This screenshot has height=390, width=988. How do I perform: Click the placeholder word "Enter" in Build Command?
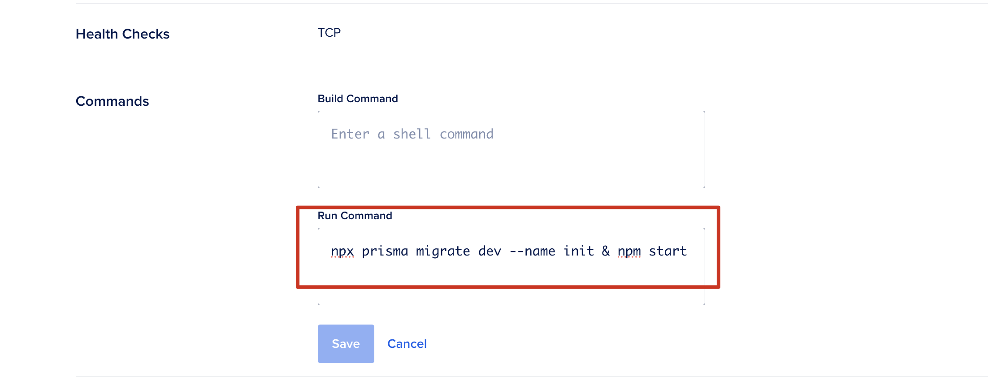[350, 134]
